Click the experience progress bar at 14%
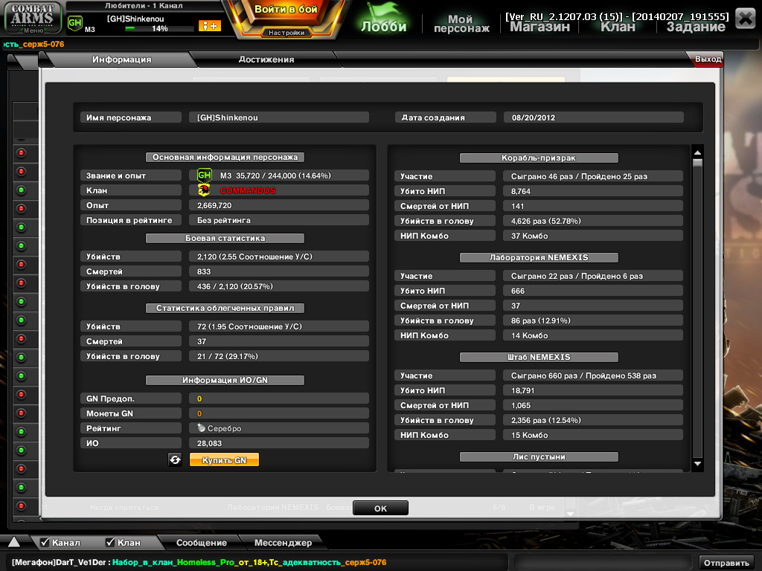Screen dimensions: 762x571 point(159,29)
